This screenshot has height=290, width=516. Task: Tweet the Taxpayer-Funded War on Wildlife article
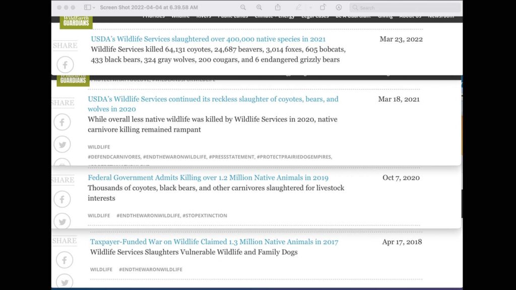[64, 281]
